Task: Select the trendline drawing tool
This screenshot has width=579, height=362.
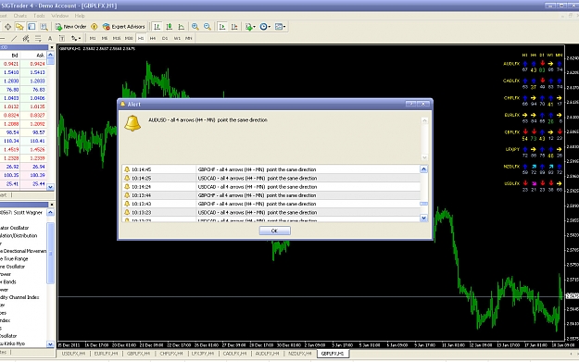Action: click(14, 38)
